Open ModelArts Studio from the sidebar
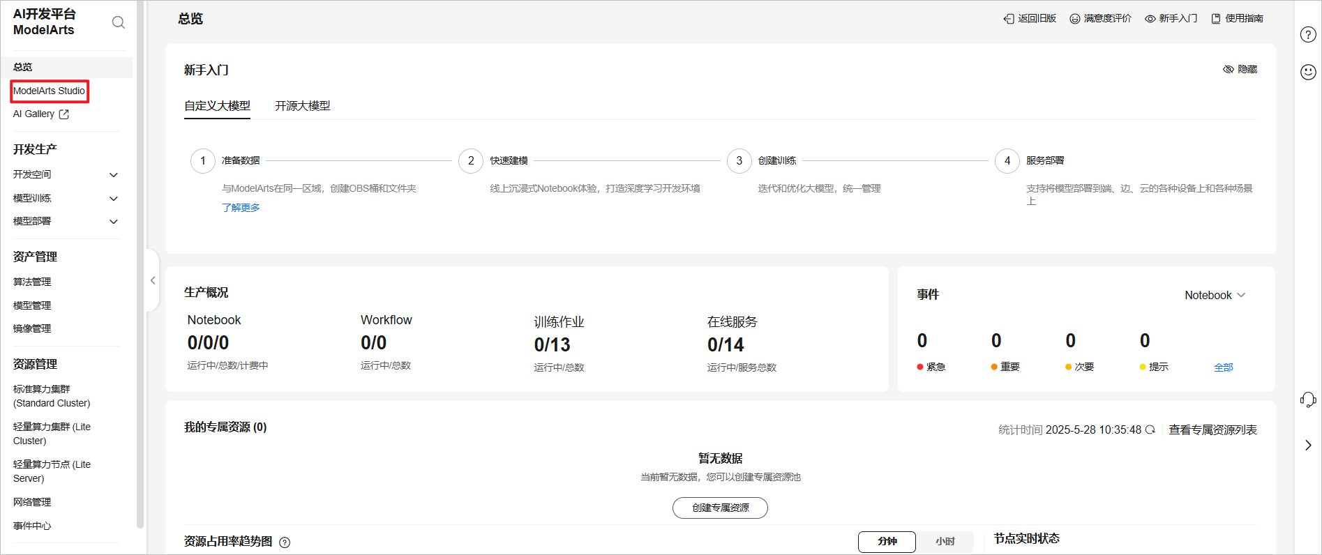 (x=50, y=91)
